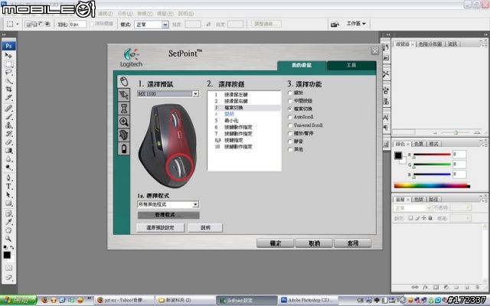This screenshot has width=490, height=306.
Task: Select the Move tool in Photoshop toolbox
Action: pyautogui.click(x=8, y=55)
